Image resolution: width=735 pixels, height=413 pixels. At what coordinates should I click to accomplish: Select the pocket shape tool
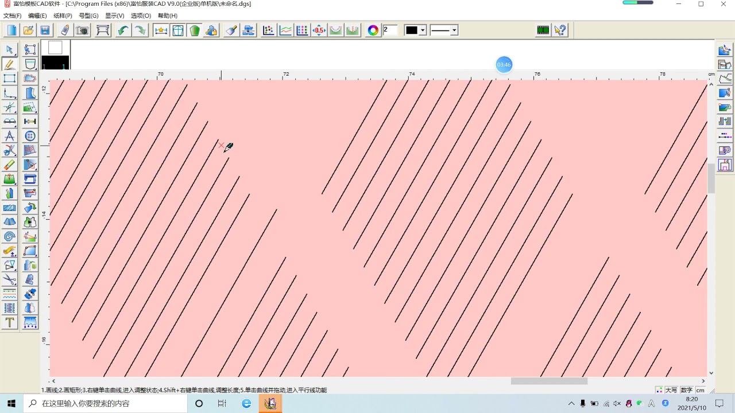pyautogui.click(x=30, y=64)
